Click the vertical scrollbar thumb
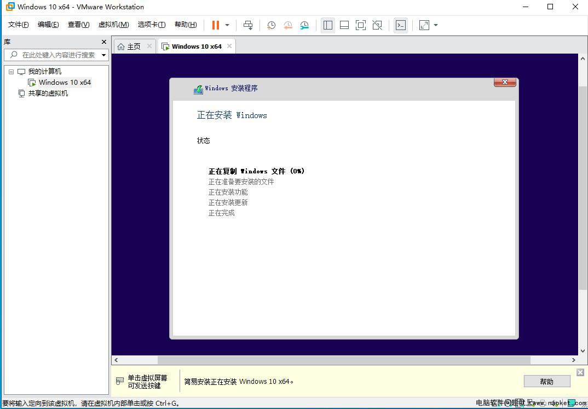The width and height of the screenshot is (588, 409). 583,187
